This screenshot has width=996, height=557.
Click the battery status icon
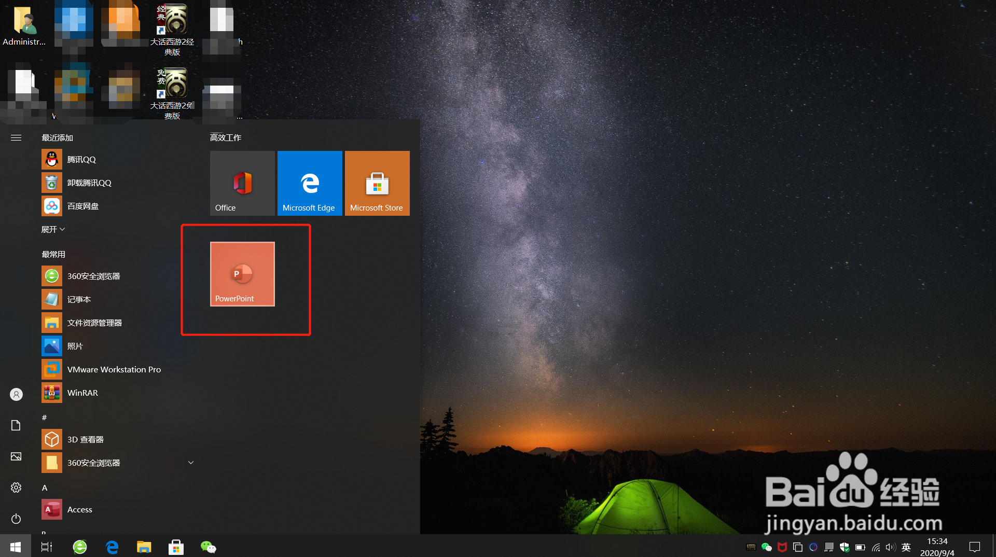pos(860,547)
